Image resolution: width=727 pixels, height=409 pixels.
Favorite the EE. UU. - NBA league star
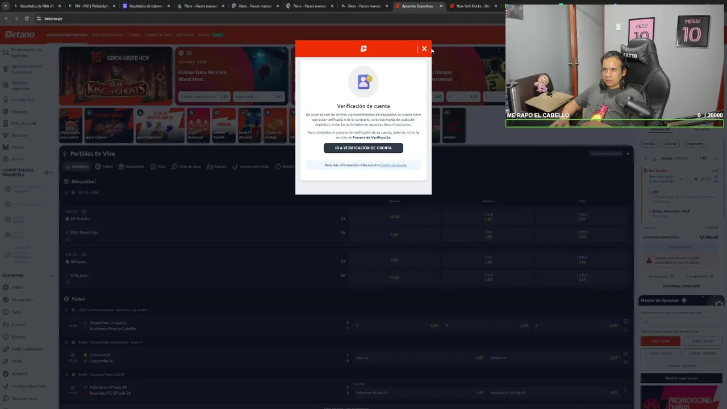pos(66,193)
